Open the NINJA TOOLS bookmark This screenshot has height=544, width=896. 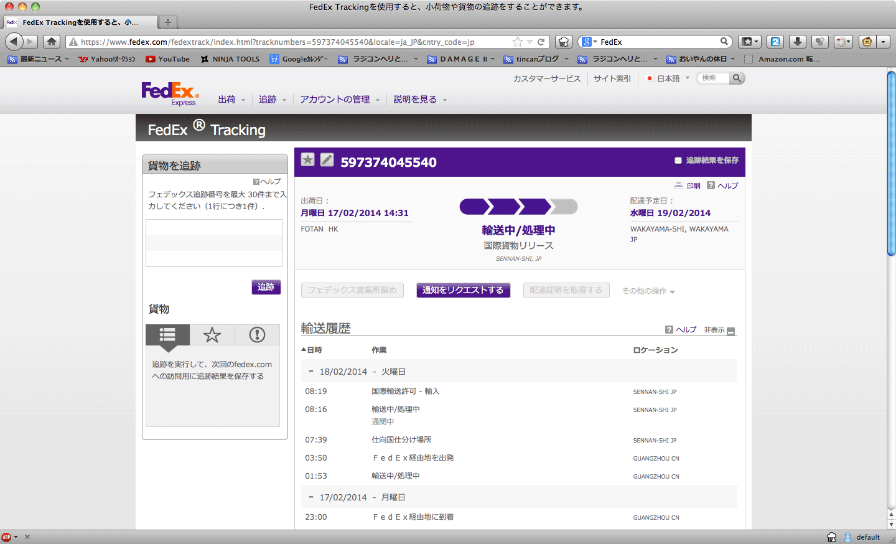[230, 59]
